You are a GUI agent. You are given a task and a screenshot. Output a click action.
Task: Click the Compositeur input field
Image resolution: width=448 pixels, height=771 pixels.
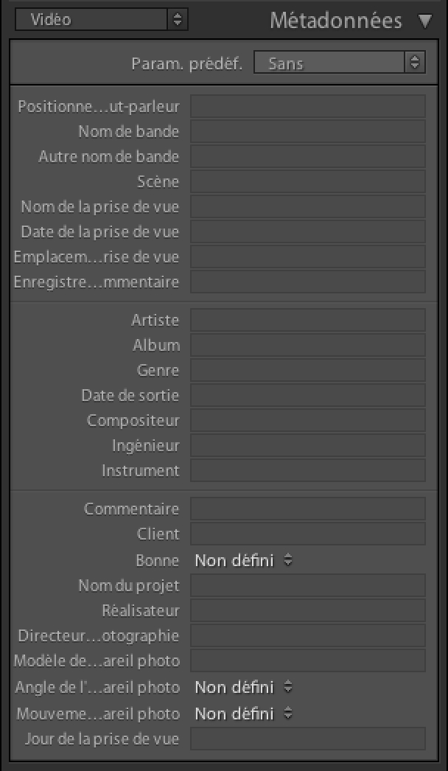coord(308,420)
